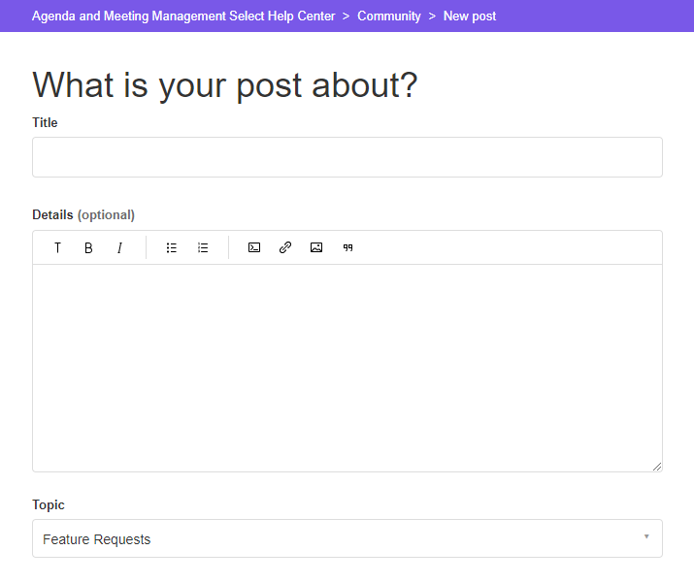
Task: Insert a bulleted list
Action: point(172,247)
